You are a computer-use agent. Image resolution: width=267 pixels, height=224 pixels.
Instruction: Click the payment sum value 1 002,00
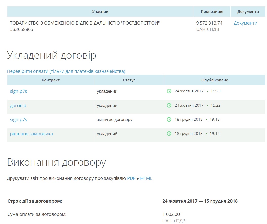pyautogui.click(x=171, y=214)
